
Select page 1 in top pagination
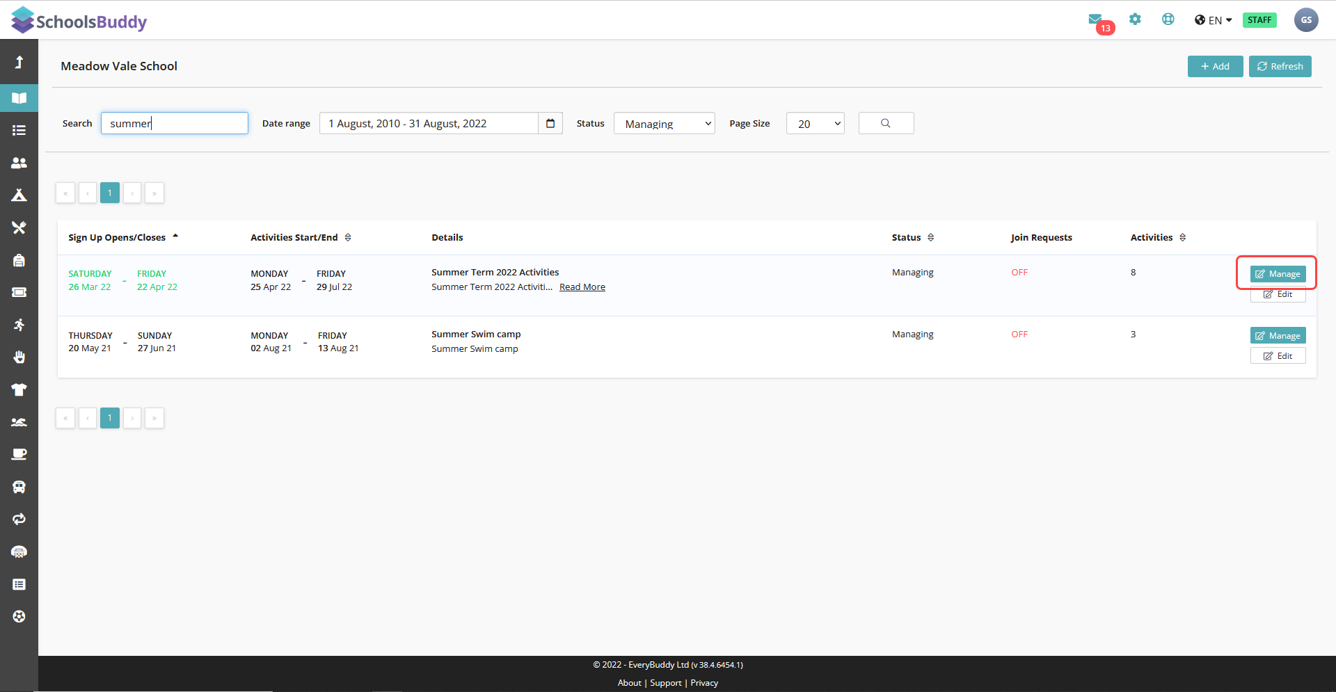[110, 193]
